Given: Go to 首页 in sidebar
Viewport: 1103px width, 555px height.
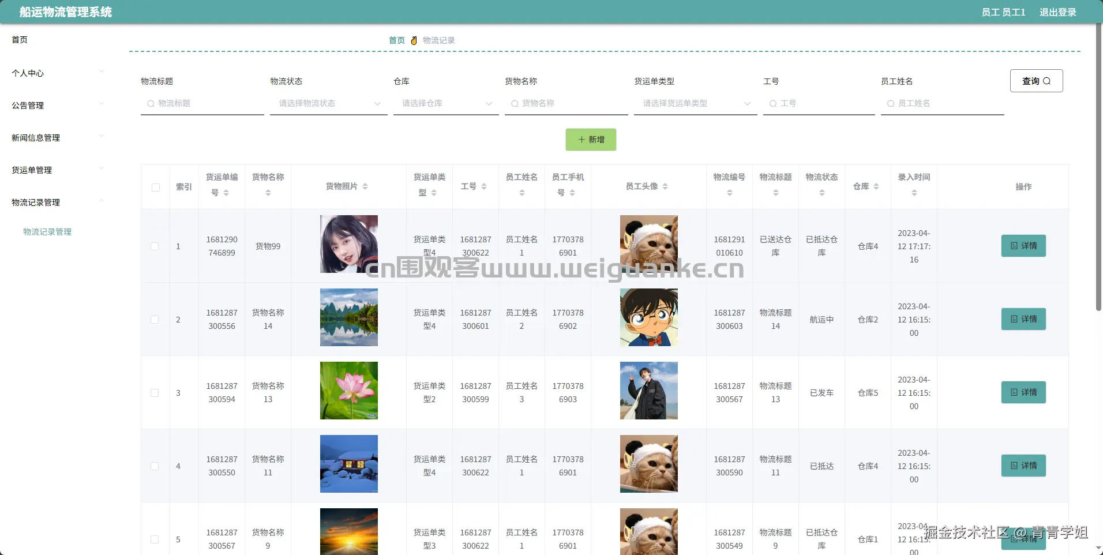Looking at the screenshot, I should [20, 40].
